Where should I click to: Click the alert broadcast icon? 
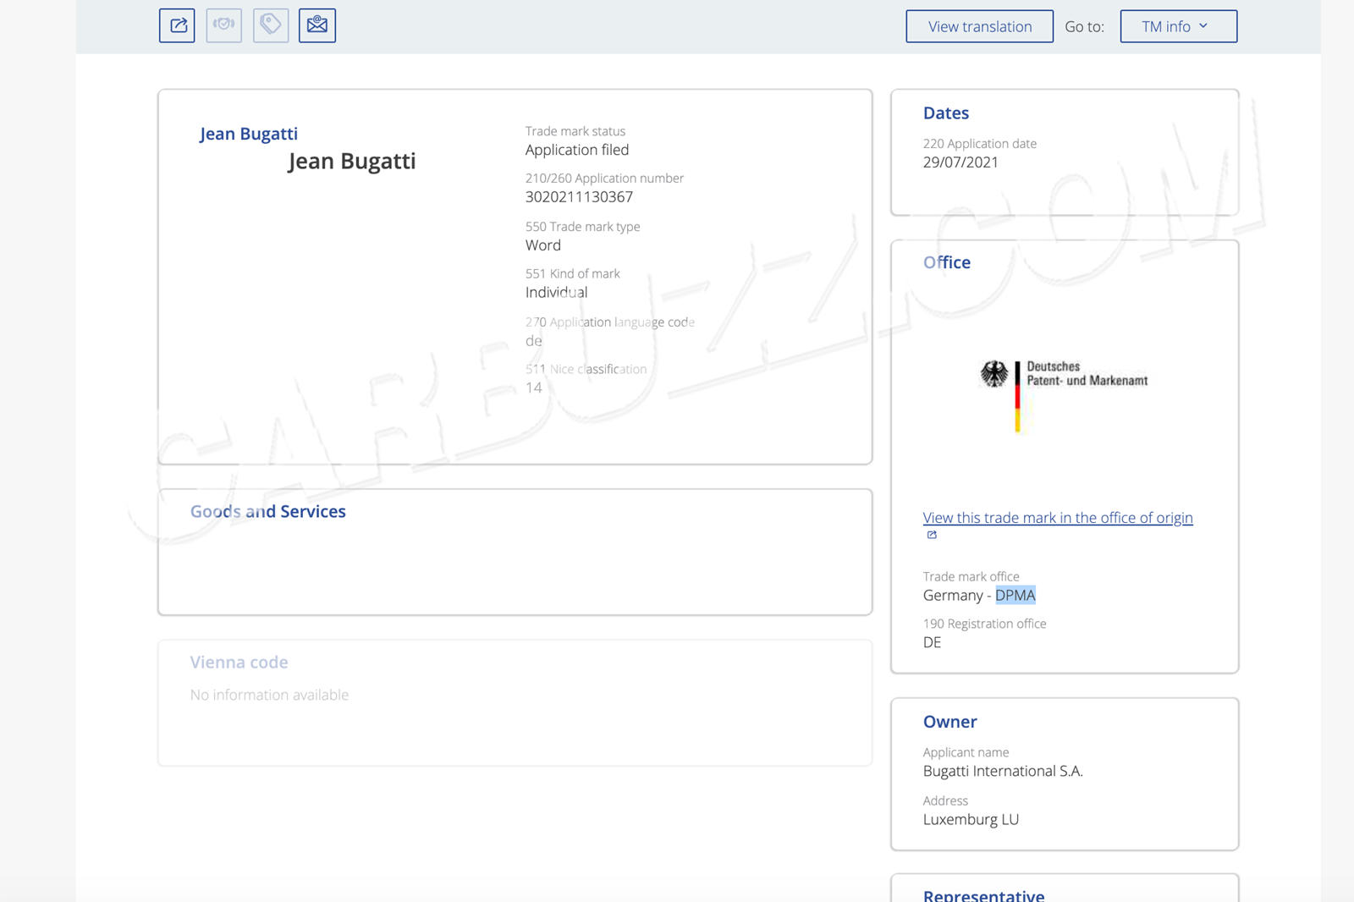coord(224,25)
